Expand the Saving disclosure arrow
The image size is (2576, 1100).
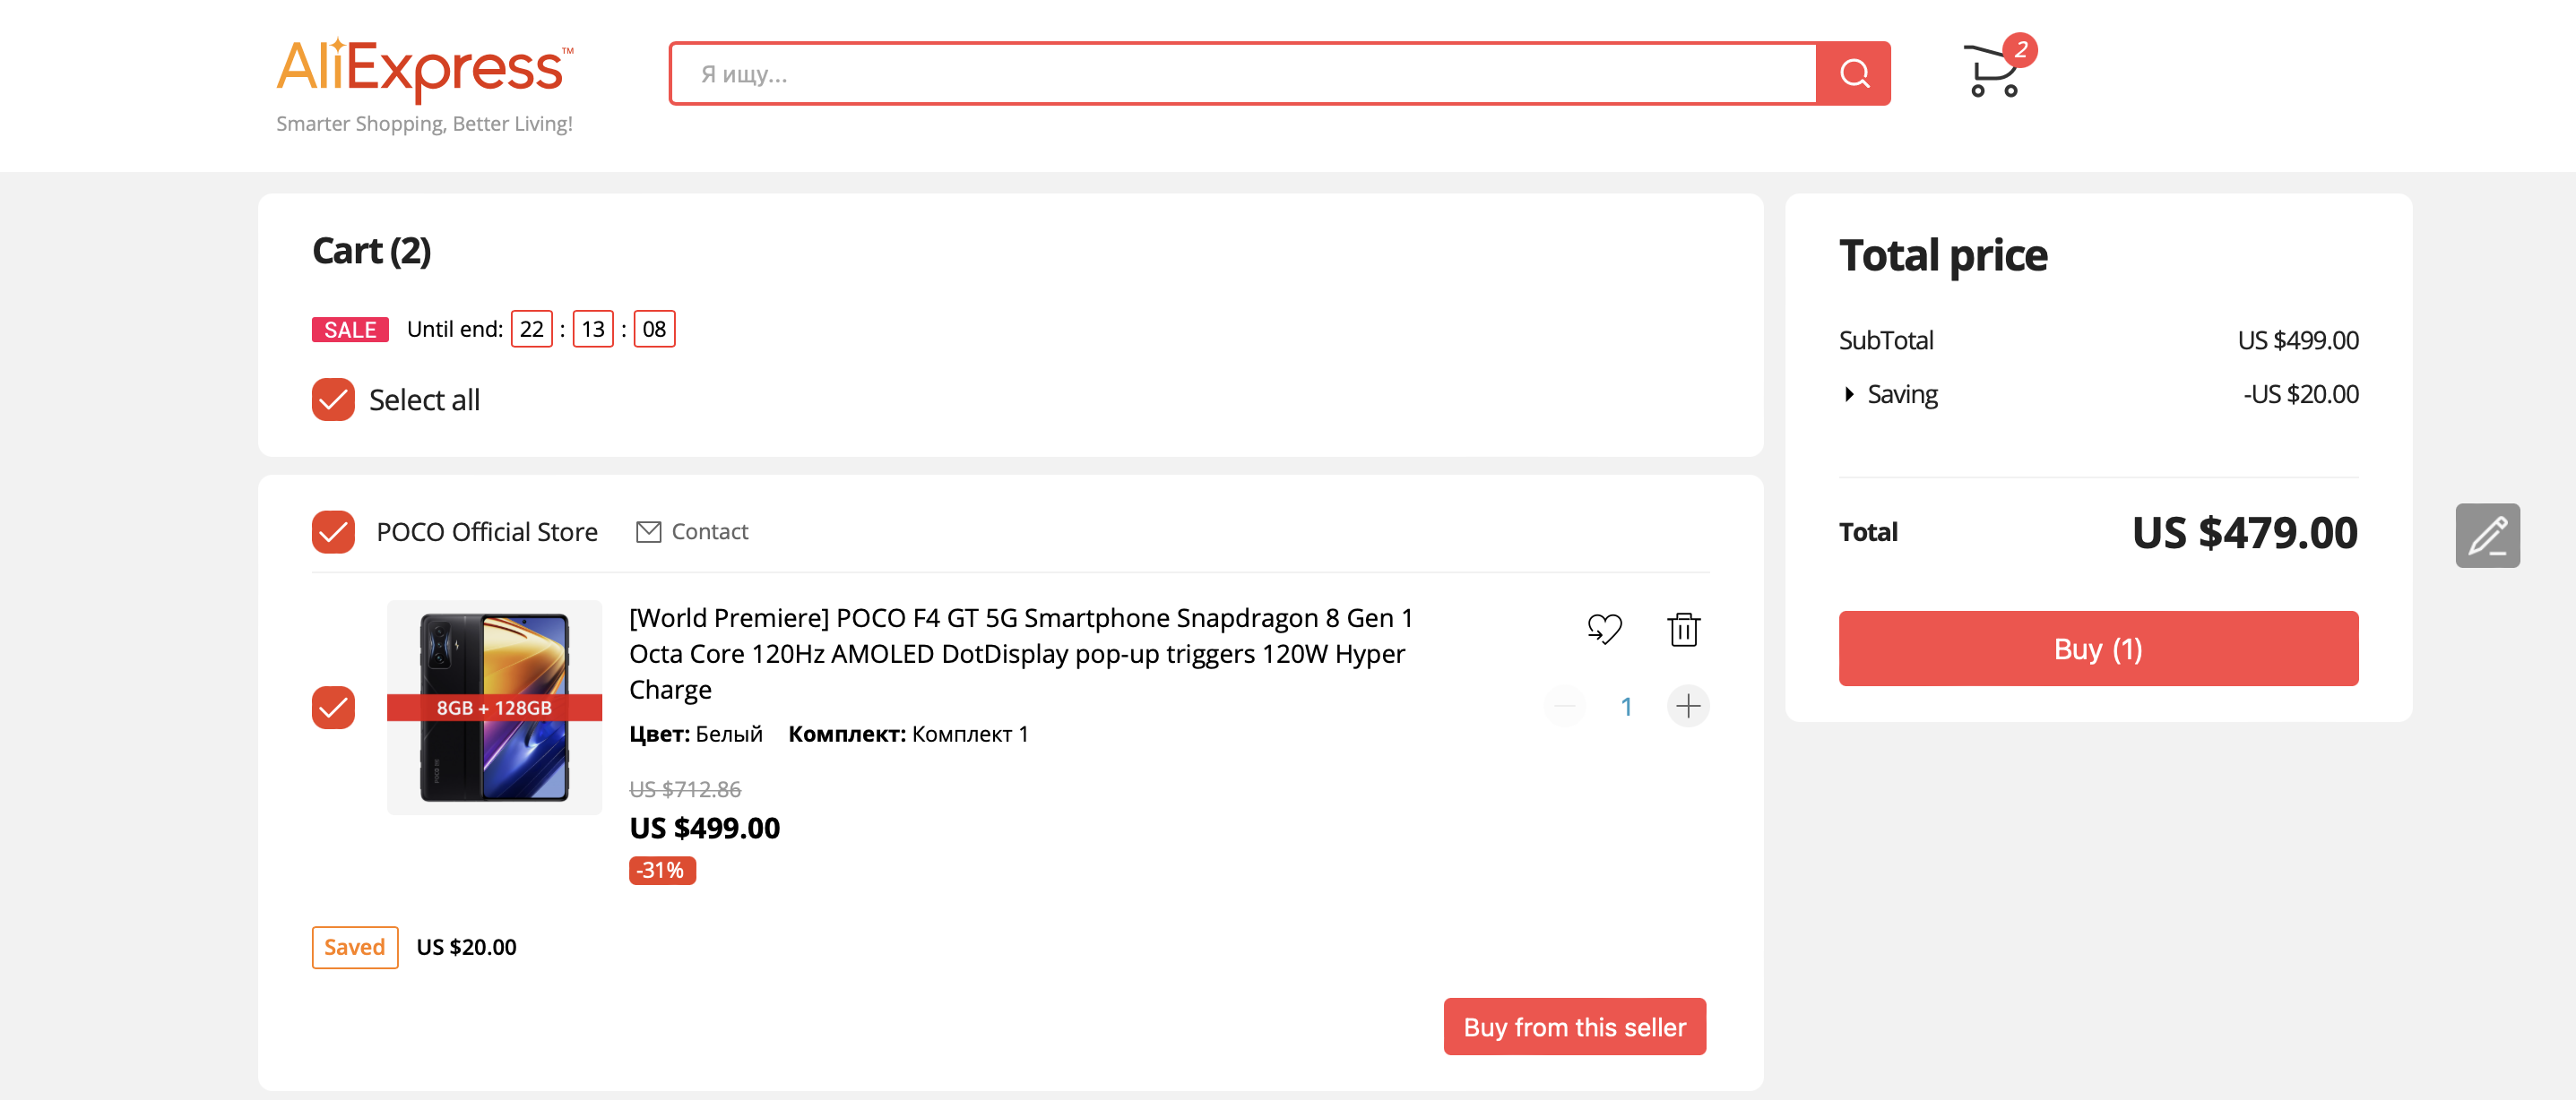click(1849, 395)
